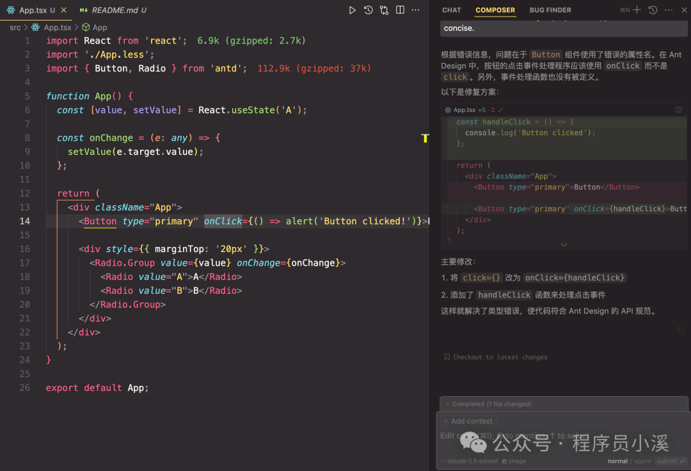Click the source control compare changes icon
This screenshot has width=691, height=471.
[384, 10]
